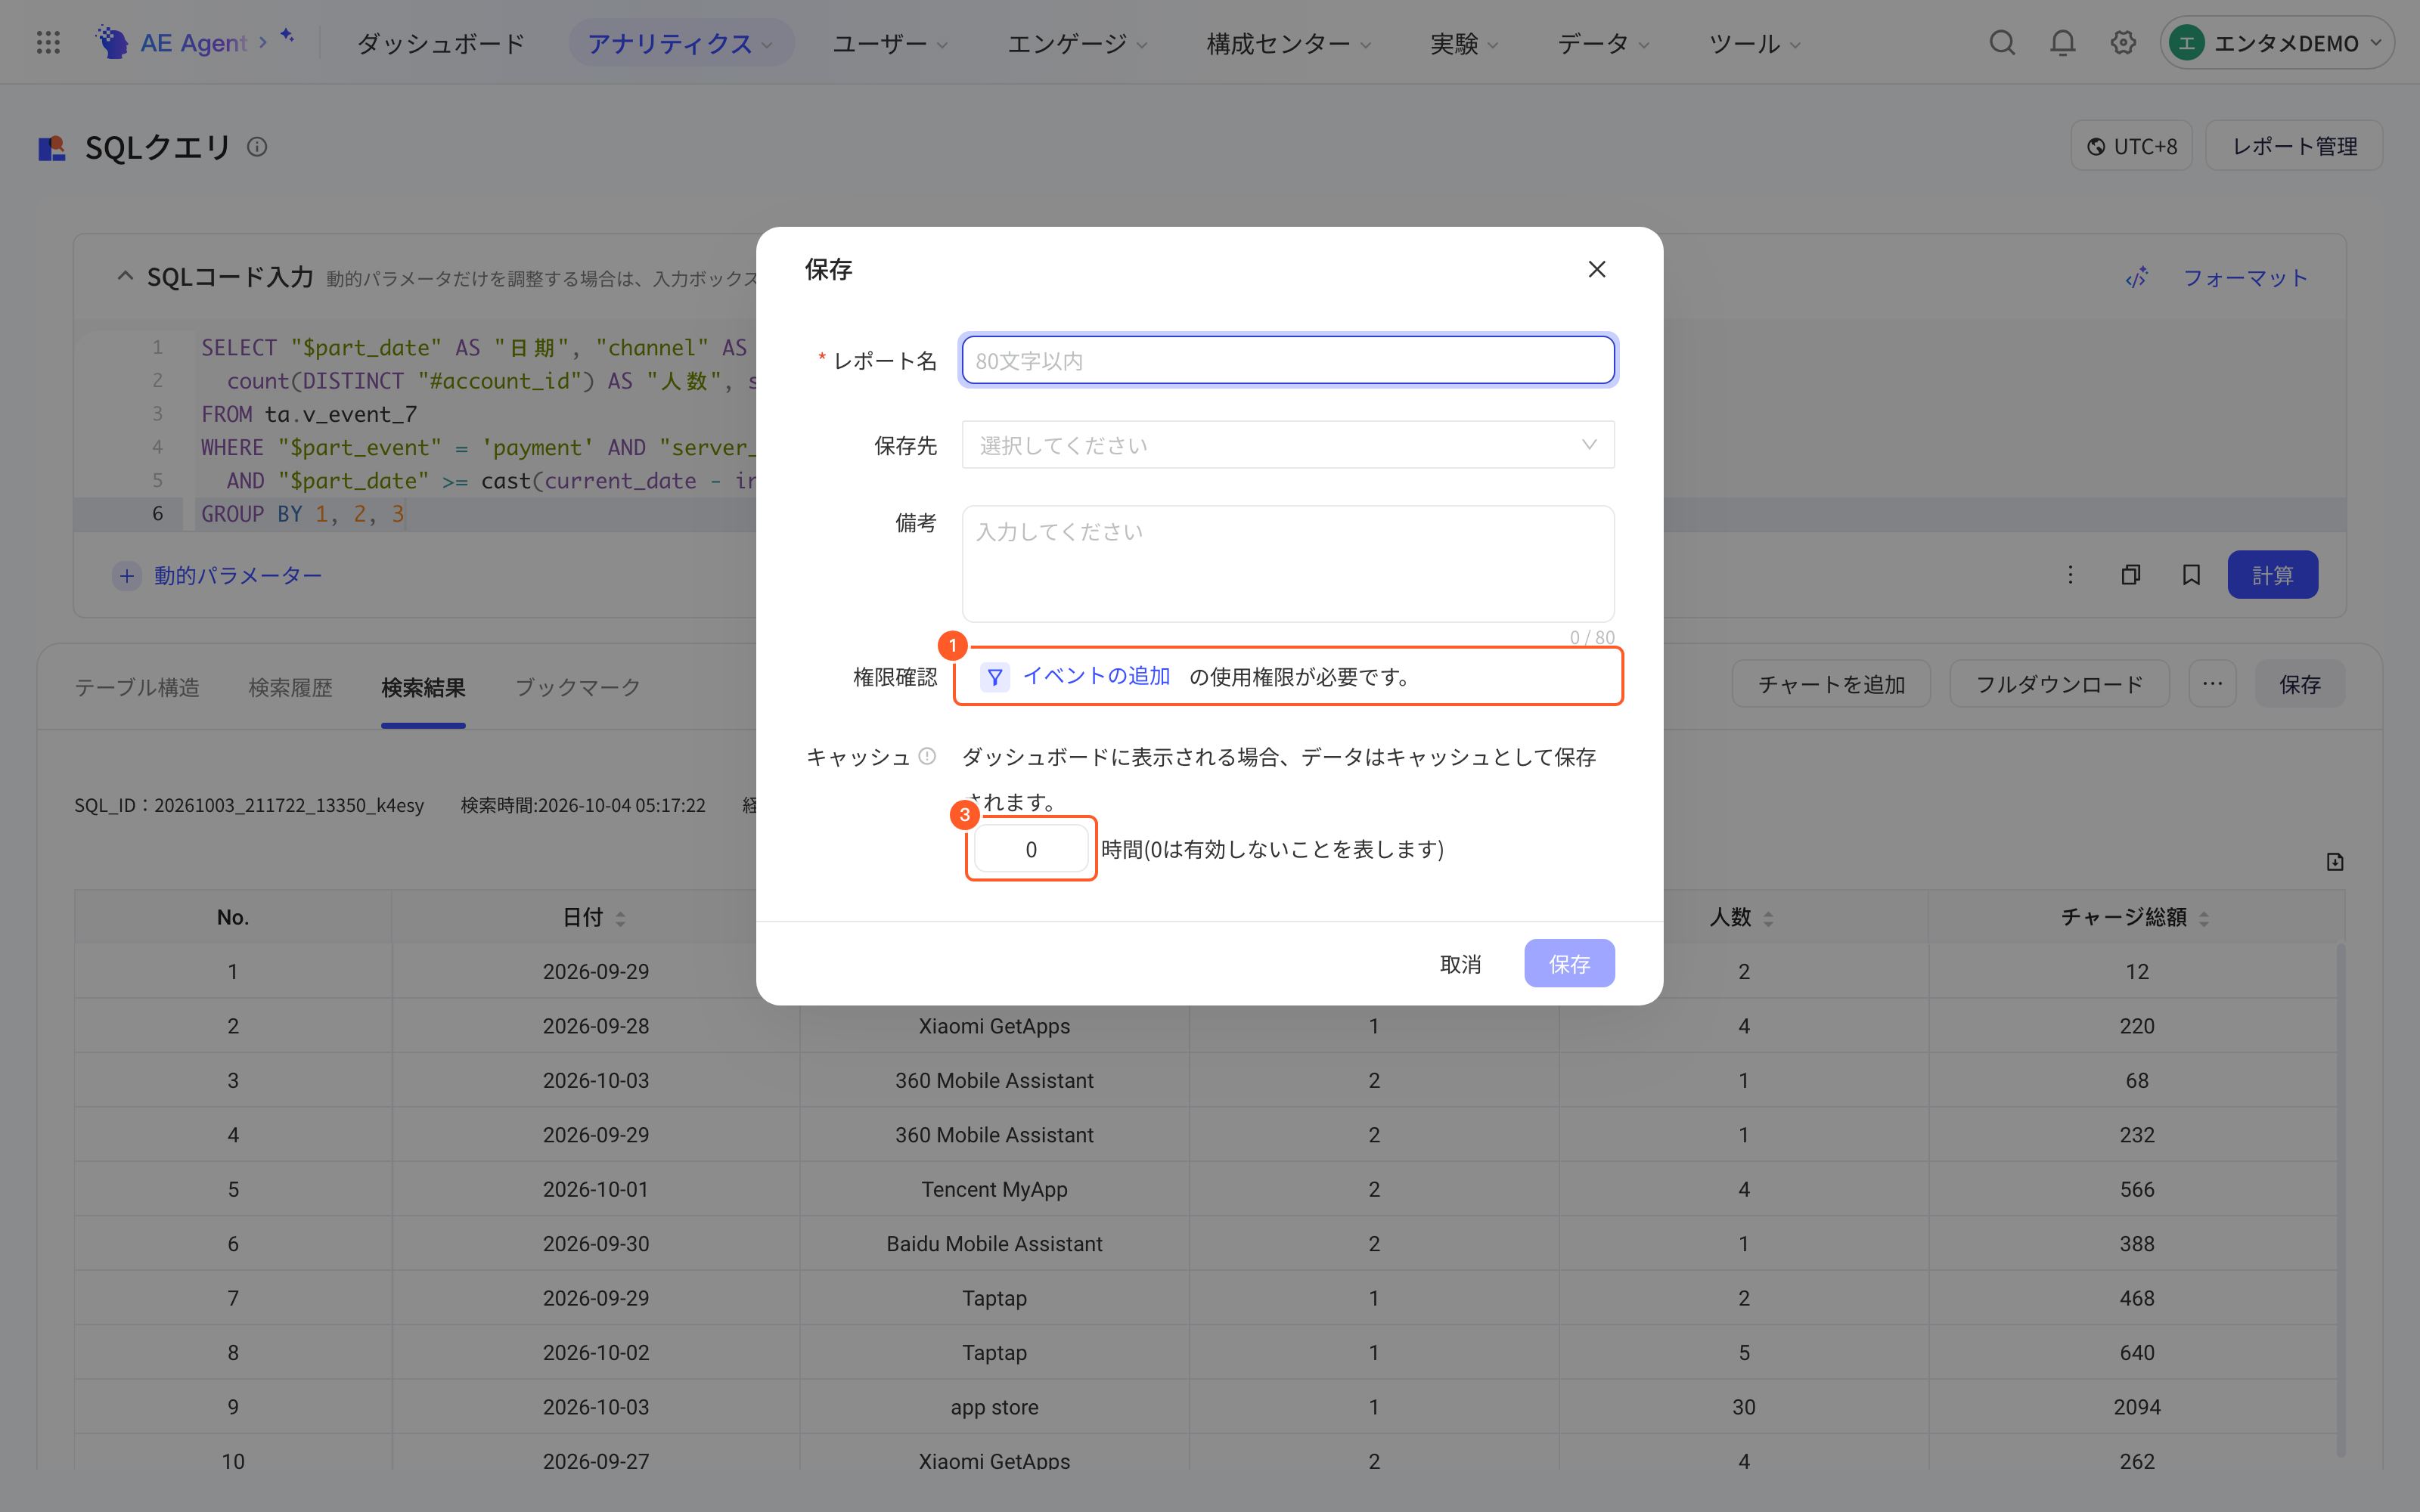
Task: Expand the ユーザー menu
Action: coord(890,43)
